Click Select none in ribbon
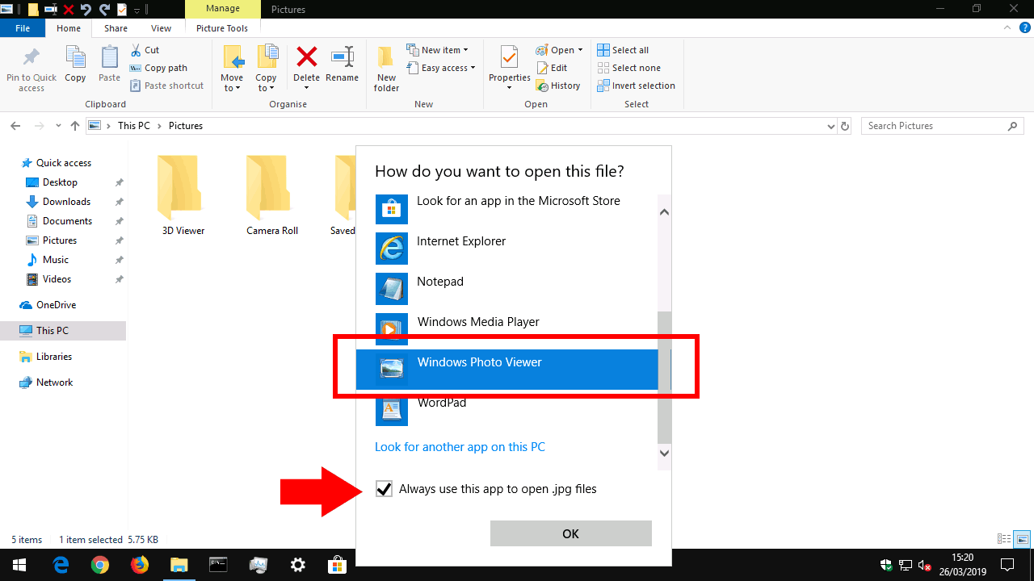 click(628, 68)
